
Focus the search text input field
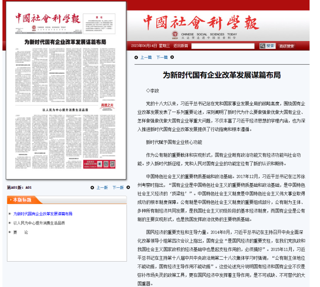coord(223,46)
